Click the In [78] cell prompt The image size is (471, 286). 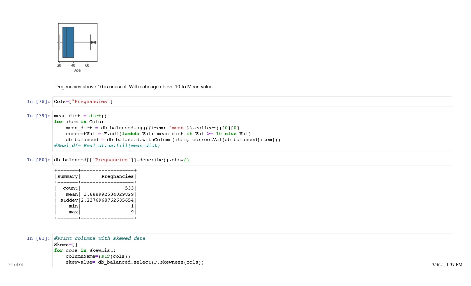38,102
